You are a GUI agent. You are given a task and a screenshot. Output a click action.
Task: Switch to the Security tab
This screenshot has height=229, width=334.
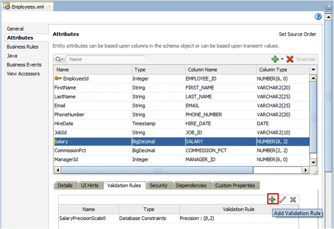pyautogui.click(x=158, y=185)
